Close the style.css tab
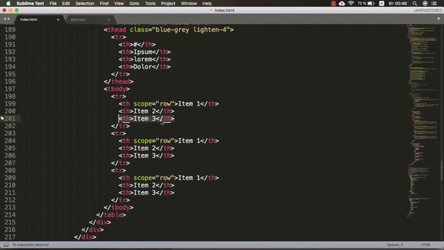Image resolution: width=444 pixels, height=250 pixels. (108, 19)
